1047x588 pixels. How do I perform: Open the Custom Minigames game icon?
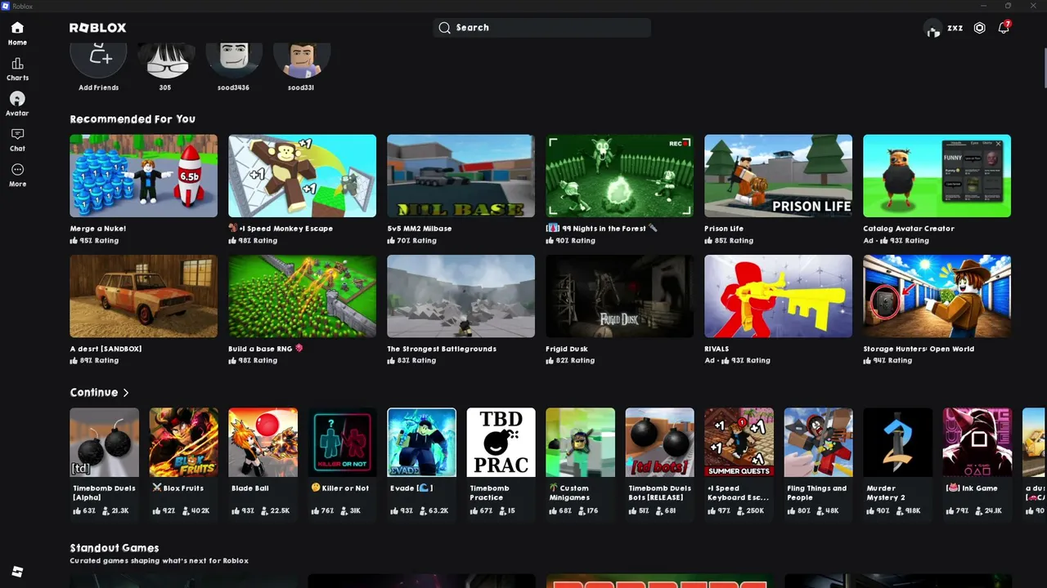click(x=580, y=443)
